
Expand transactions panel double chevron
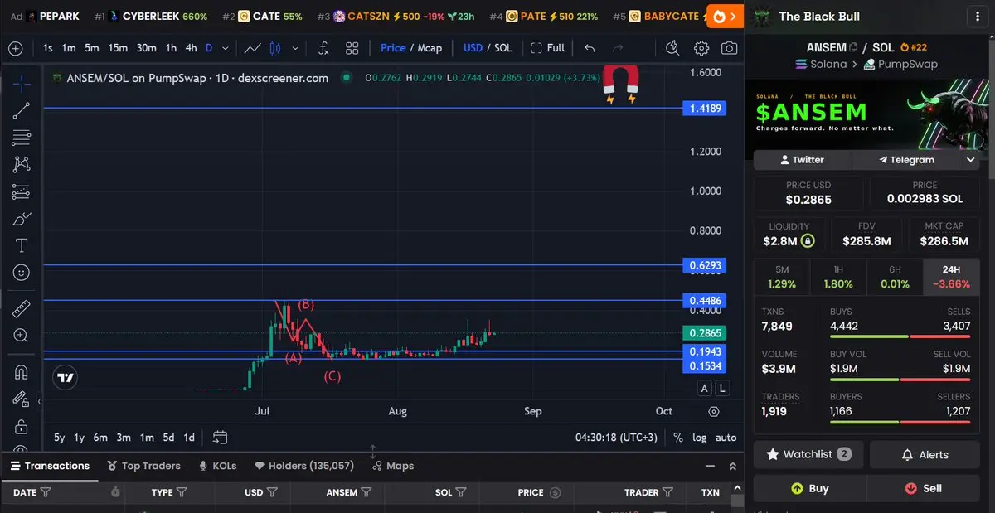732,467
